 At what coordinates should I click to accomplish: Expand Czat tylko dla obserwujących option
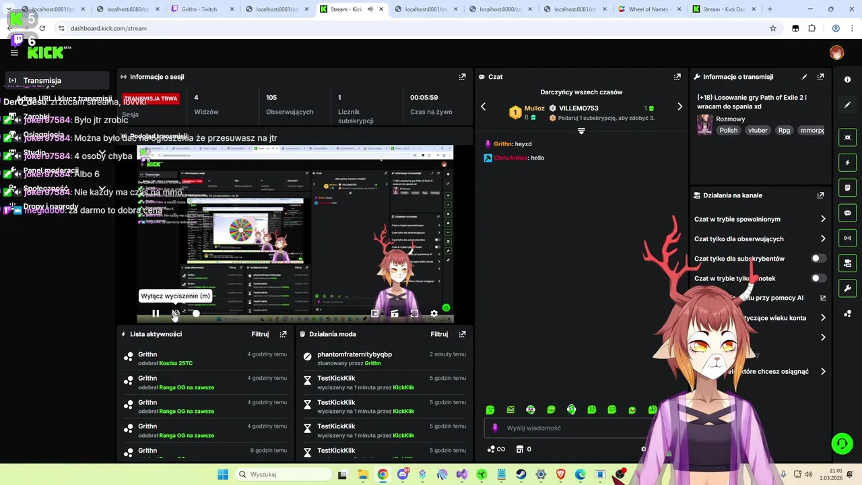click(823, 238)
